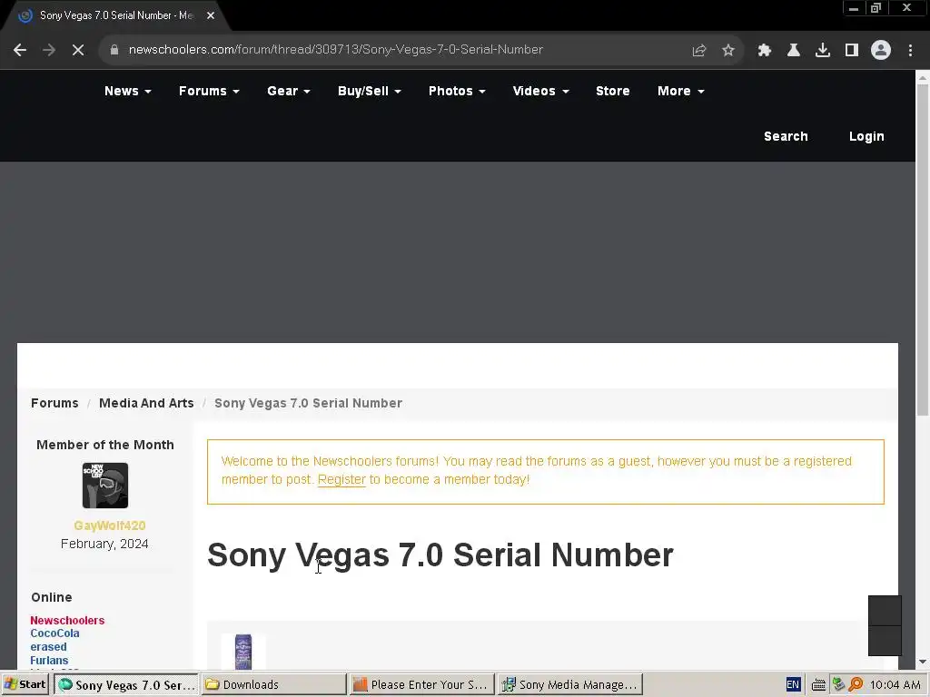Click the upper dark floating button at the page's bottom right

(885, 611)
